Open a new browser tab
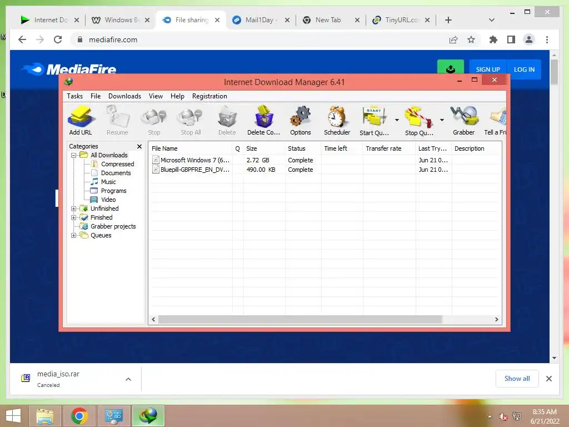This screenshot has height=427, width=569. coord(448,20)
